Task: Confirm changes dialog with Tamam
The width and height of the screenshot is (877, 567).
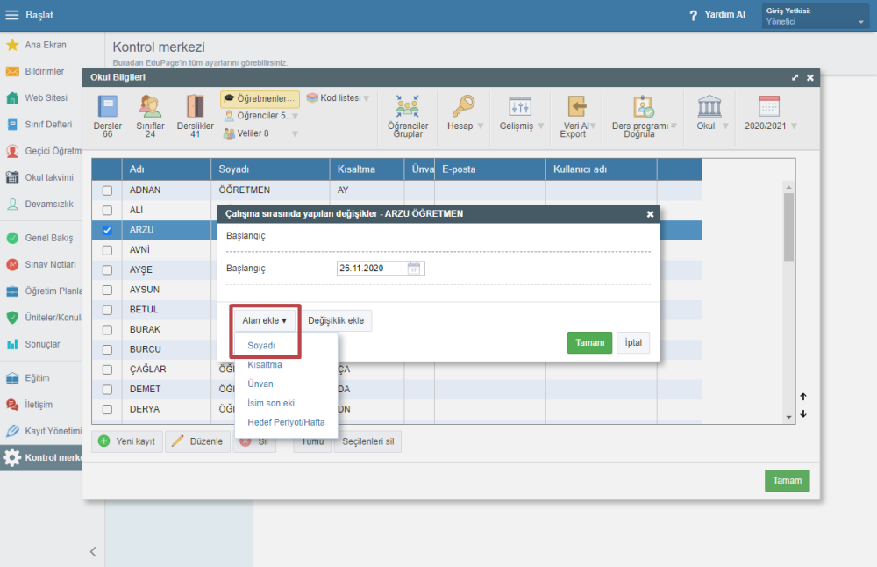Action: [x=589, y=342]
